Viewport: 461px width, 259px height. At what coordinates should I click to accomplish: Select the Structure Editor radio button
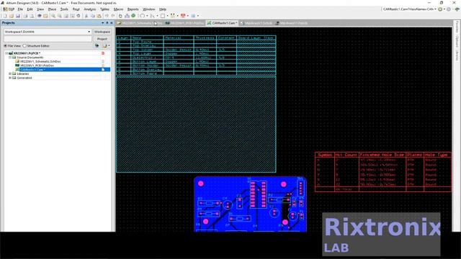click(x=24, y=46)
